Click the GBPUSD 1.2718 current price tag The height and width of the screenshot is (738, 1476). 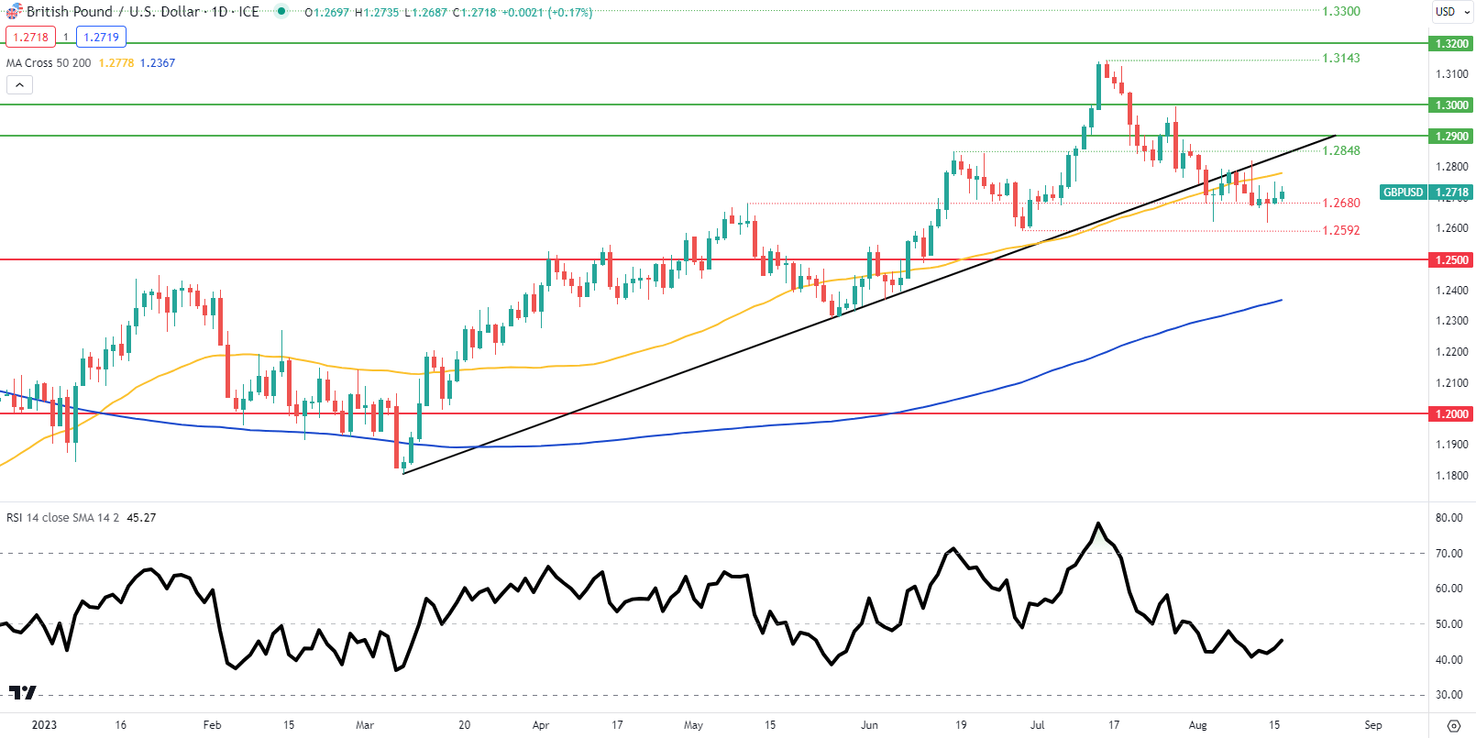point(1426,193)
